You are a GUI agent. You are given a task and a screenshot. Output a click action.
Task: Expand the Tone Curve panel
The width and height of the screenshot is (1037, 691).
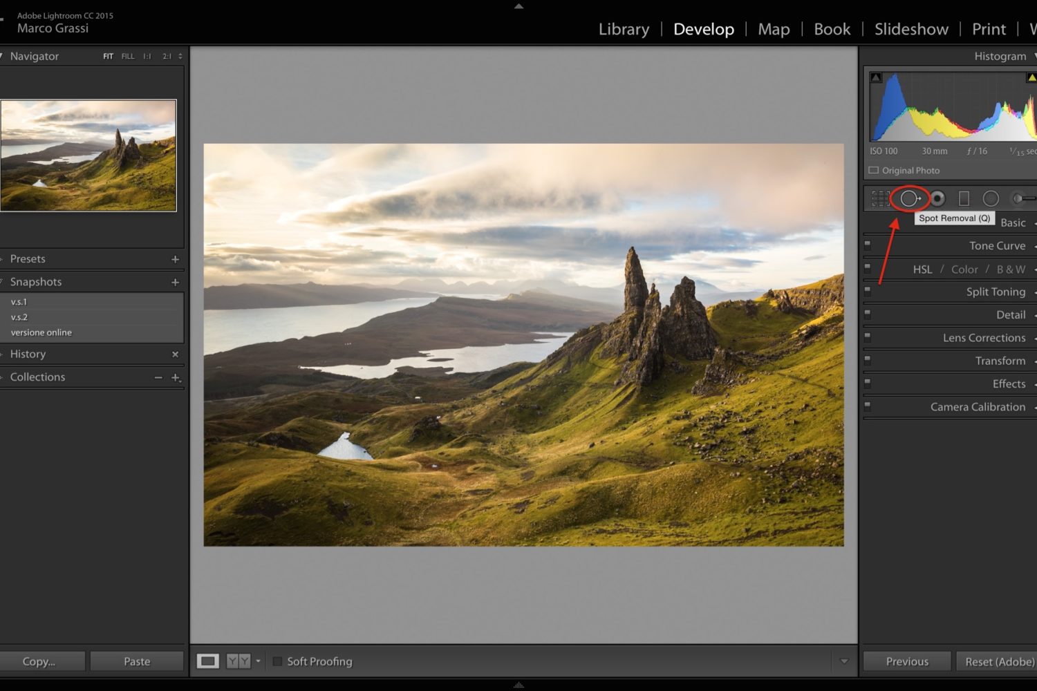tap(997, 245)
